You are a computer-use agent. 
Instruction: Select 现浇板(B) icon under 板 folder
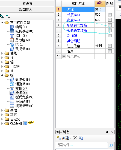pos(12,80)
